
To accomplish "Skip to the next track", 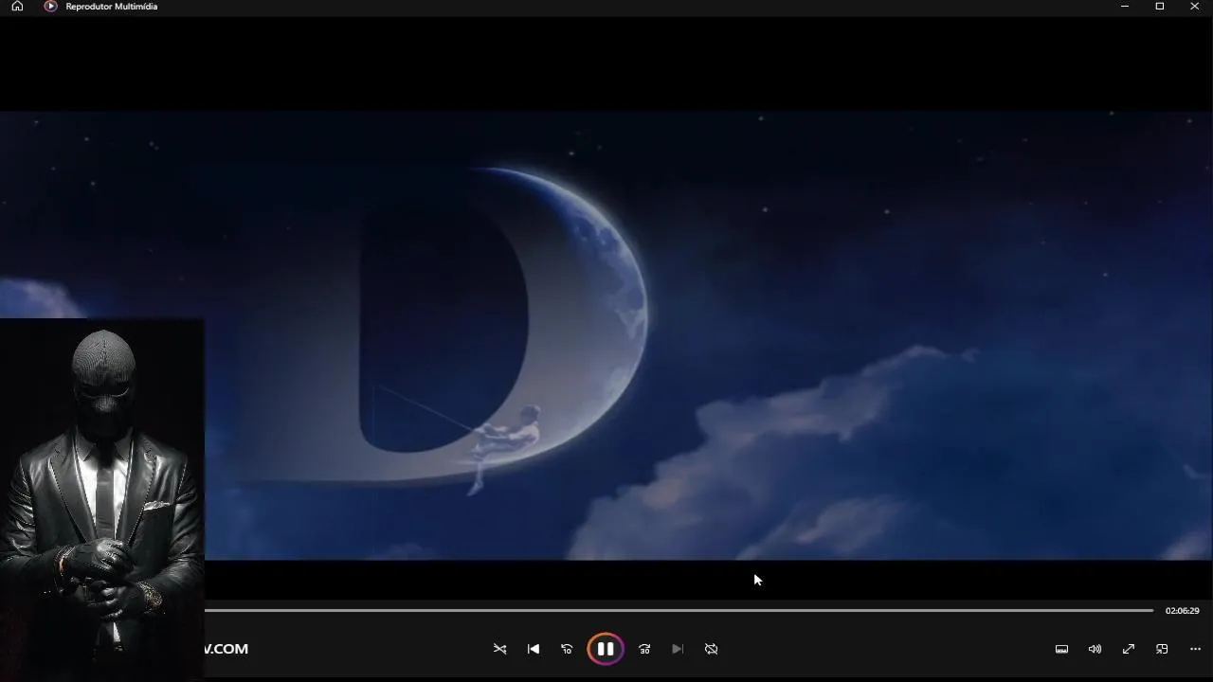I will [x=678, y=649].
